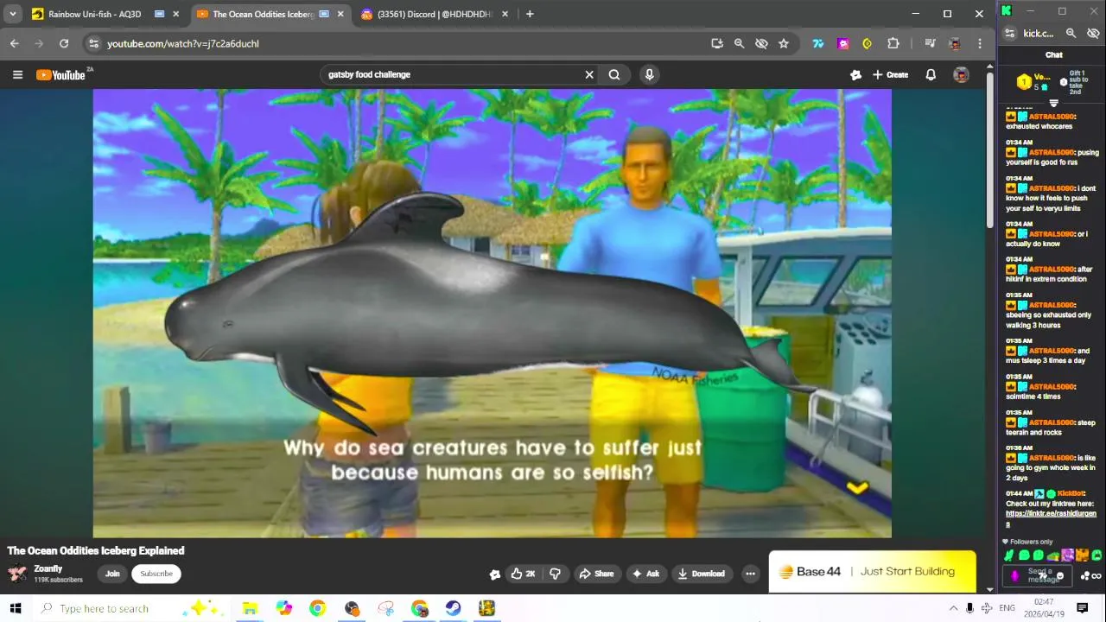Launch Steam from the taskbar

point(453,608)
